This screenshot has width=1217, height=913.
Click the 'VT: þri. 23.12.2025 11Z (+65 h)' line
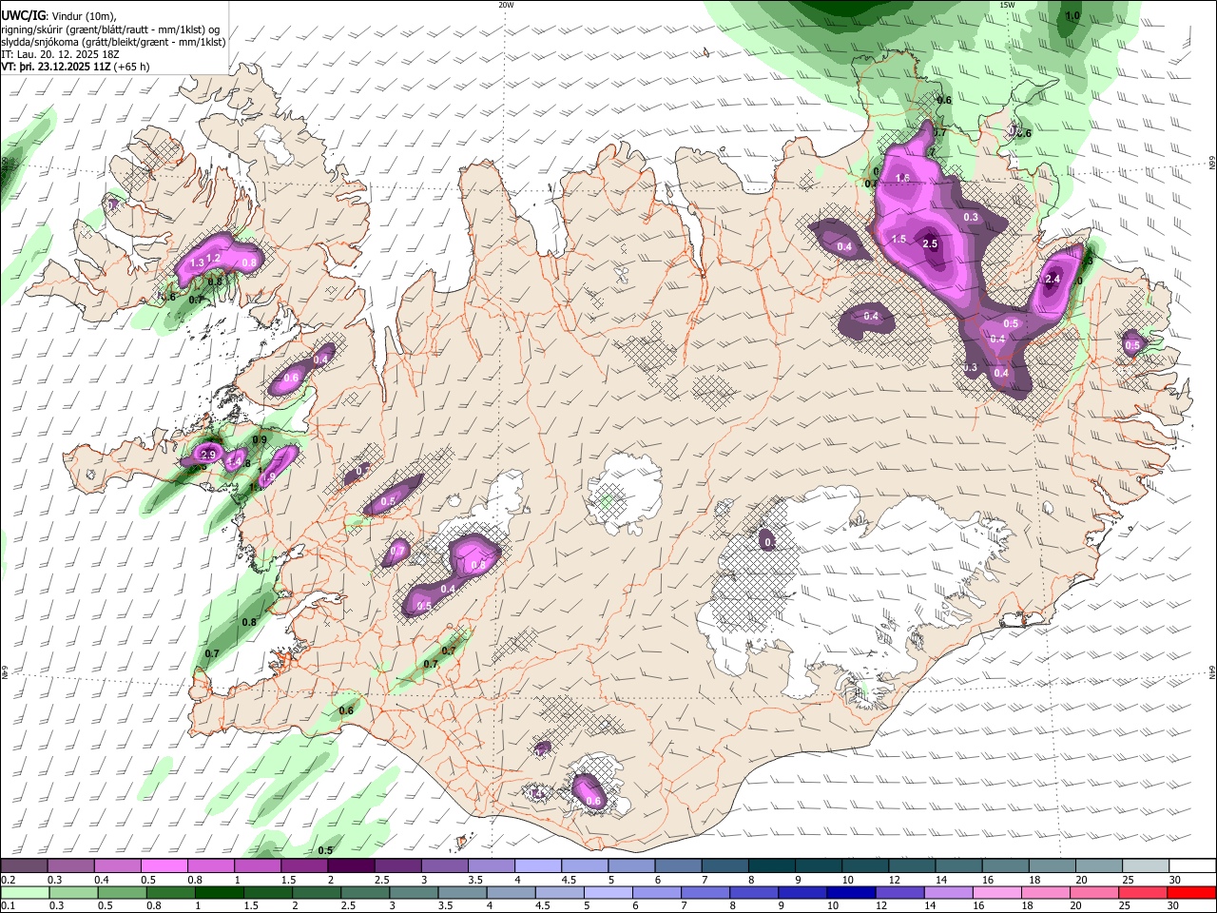point(76,67)
